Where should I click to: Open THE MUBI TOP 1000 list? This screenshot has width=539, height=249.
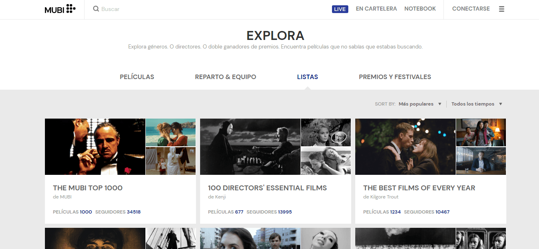(x=88, y=188)
